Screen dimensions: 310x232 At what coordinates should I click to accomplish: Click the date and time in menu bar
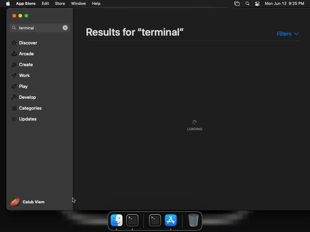coord(284,3)
